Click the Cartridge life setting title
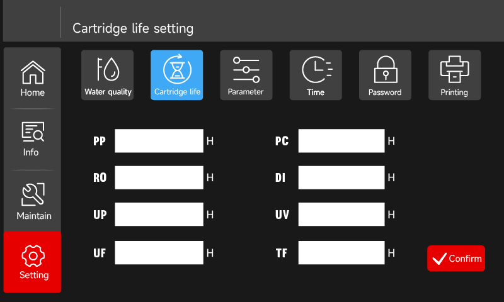This screenshot has width=504, height=302. tap(133, 28)
